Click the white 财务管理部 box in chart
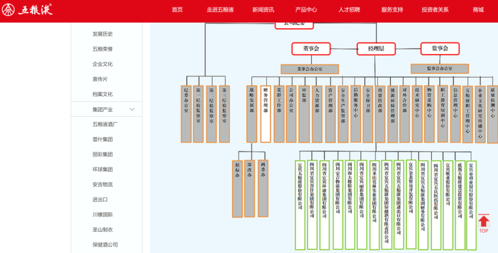The image size is (498, 253). (x=266, y=114)
